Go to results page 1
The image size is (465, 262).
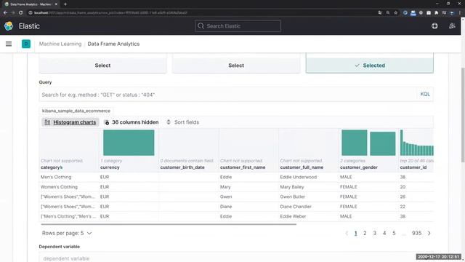(355, 233)
